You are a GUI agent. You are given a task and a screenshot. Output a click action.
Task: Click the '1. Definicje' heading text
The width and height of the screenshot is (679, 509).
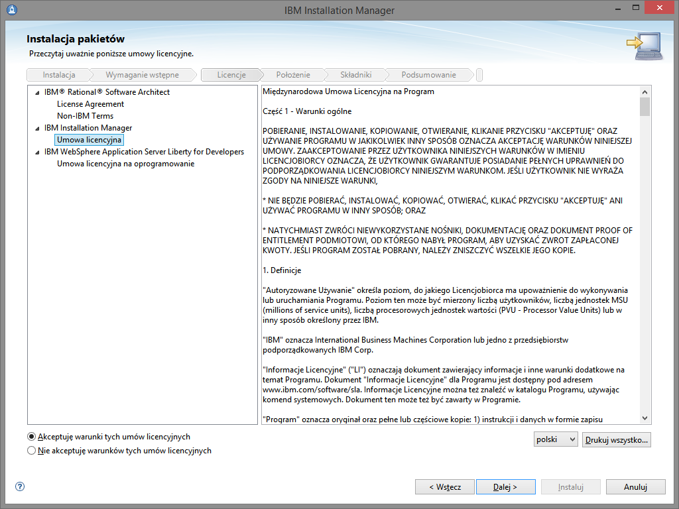pyautogui.click(x=282, y=270)
